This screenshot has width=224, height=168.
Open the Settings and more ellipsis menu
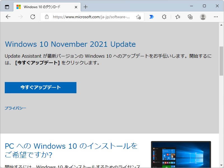(x=216, y=17)
